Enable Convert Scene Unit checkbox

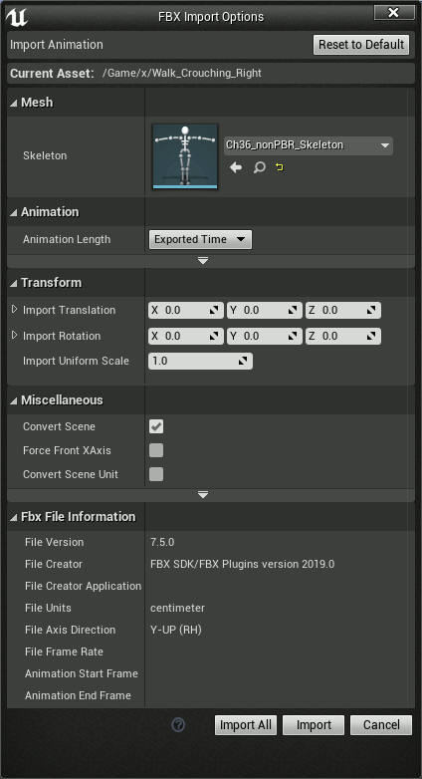point(156,474)
